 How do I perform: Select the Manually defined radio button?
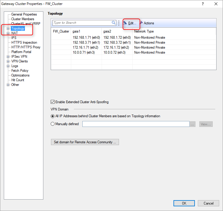(x=52, y=124)
